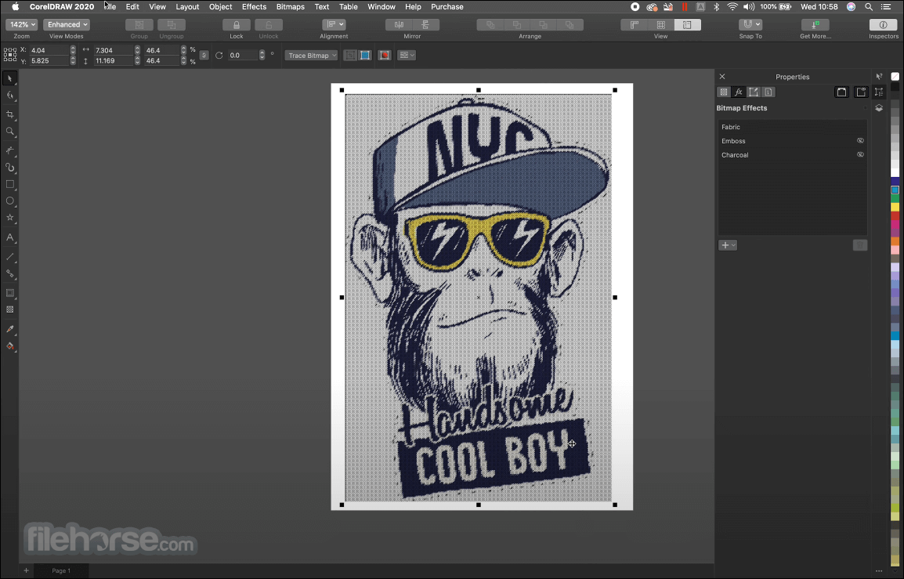This screenshot has width=904, height=579.
Task: Select the Zoom magnifier tool
Action: pyautogui.click(x=10, y=132)
